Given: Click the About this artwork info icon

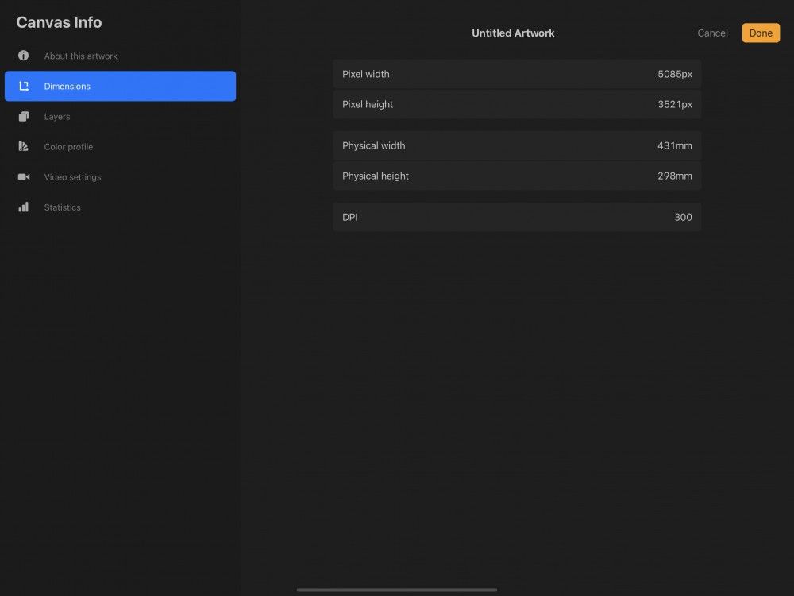Looking at the screenshot, I should [x=23, y=56].
